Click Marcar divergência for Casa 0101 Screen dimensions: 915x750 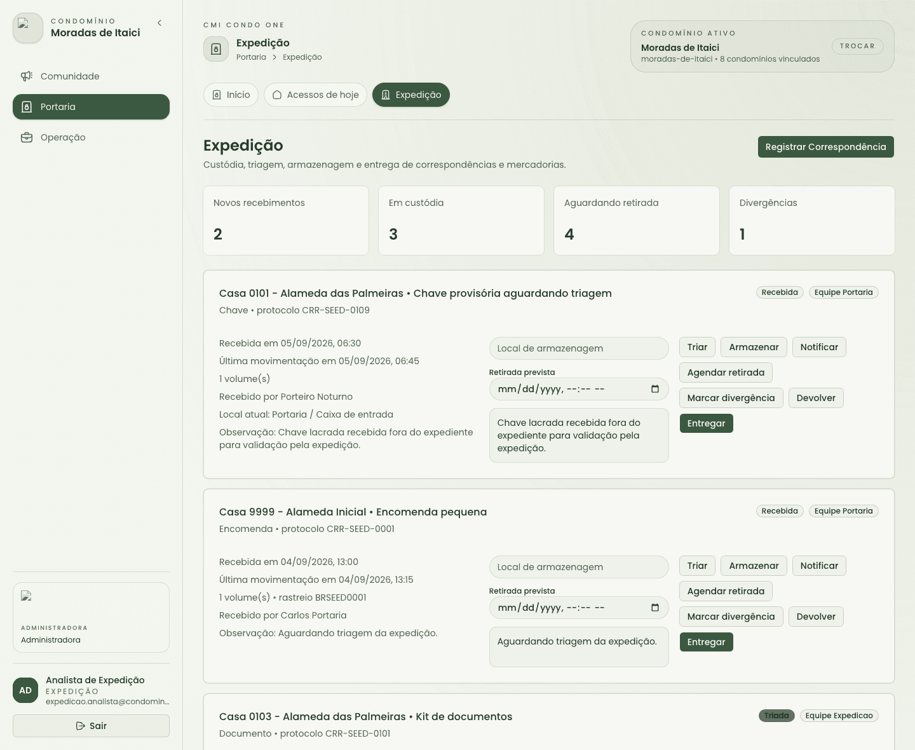click(x=731, y=398)
